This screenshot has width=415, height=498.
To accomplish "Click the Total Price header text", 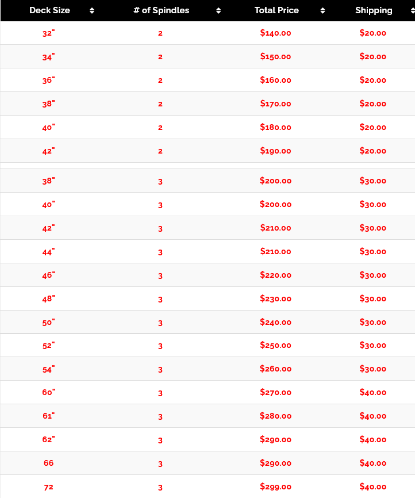I will 276,10.
